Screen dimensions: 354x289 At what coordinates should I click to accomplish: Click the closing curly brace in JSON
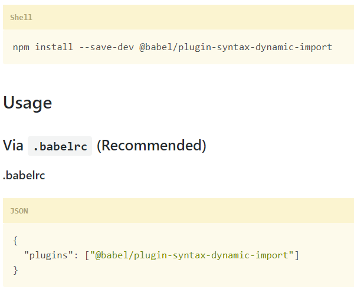click(15, 270)
